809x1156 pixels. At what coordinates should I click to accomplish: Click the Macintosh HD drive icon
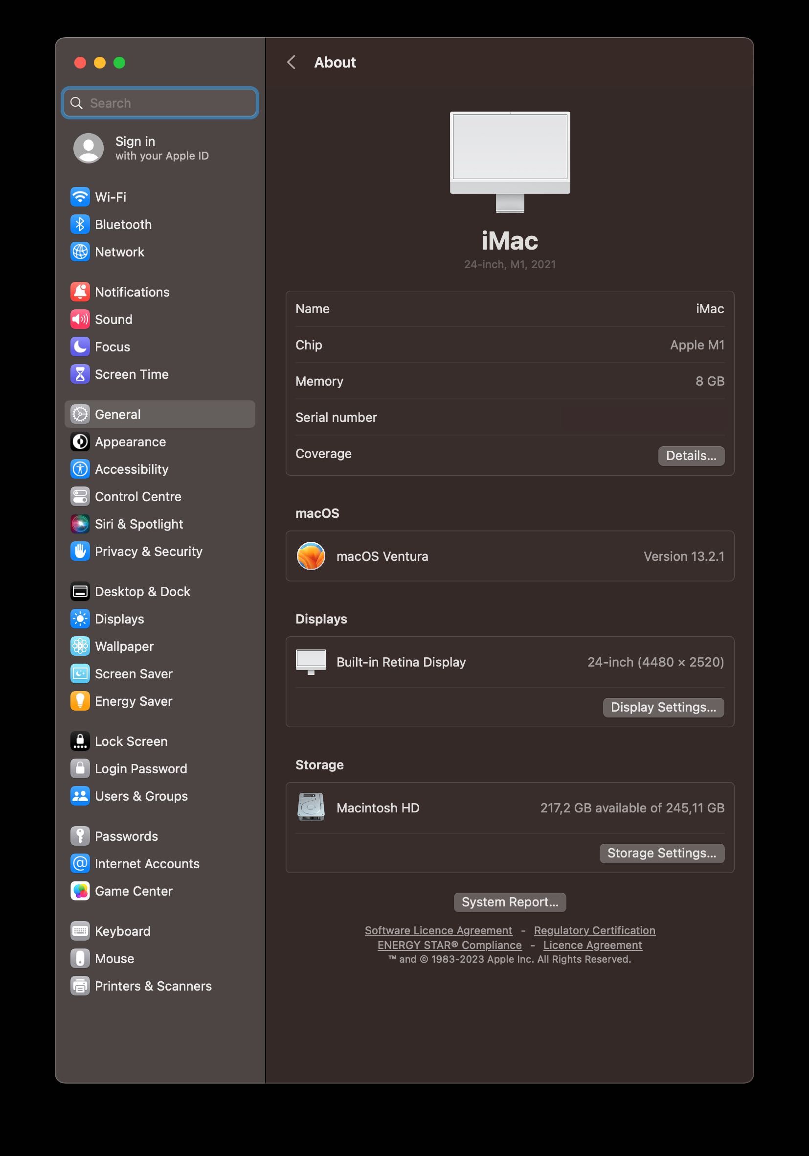click(311, 807)
